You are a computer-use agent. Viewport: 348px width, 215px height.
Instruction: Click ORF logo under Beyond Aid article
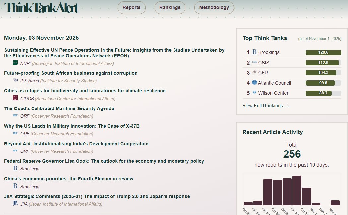coord(15,150)
